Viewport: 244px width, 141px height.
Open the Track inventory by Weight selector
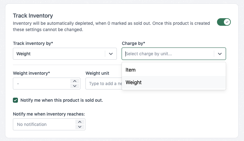pos(60,54)
